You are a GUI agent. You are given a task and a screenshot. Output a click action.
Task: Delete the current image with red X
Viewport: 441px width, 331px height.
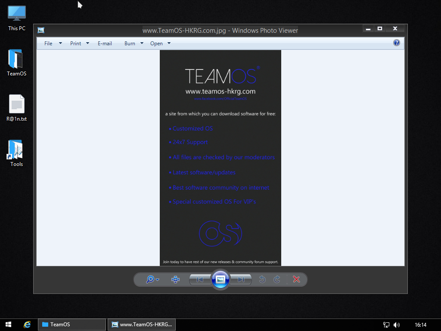[x=296, y=279]
